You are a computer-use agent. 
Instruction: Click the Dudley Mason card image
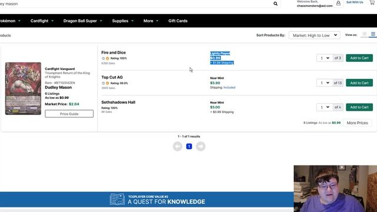tap(23, 88)
